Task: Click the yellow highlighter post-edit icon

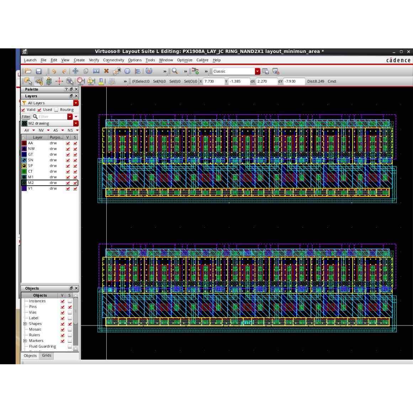Action: 101,81
